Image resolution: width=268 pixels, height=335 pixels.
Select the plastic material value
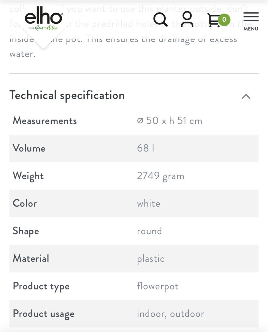(x=150, y=259)
